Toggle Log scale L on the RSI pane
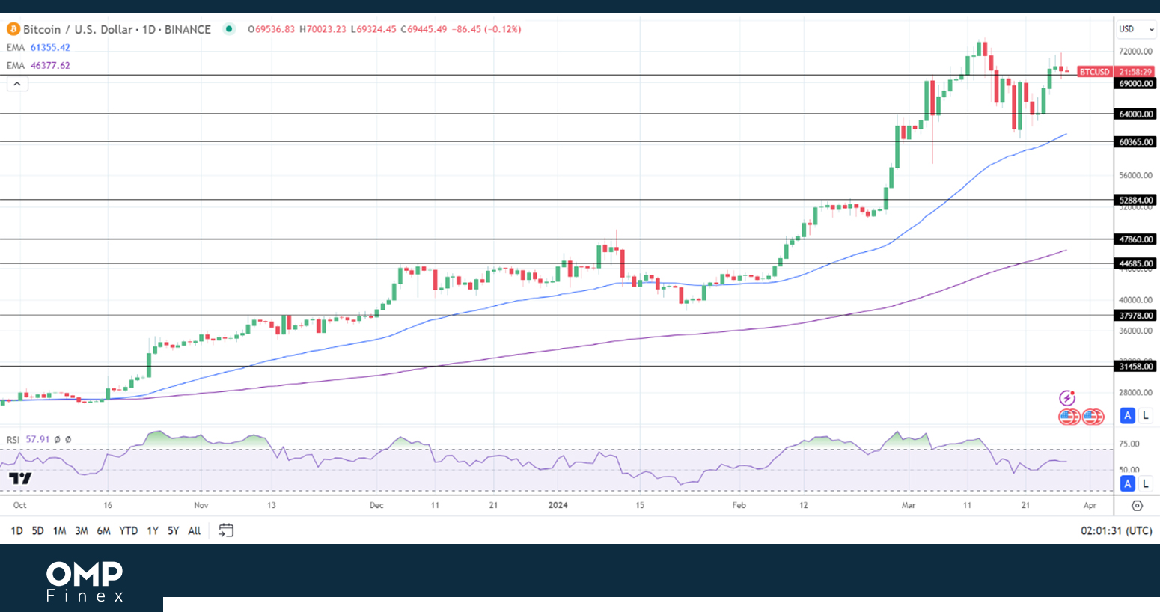1160x612 pixels. [1145, 483]
